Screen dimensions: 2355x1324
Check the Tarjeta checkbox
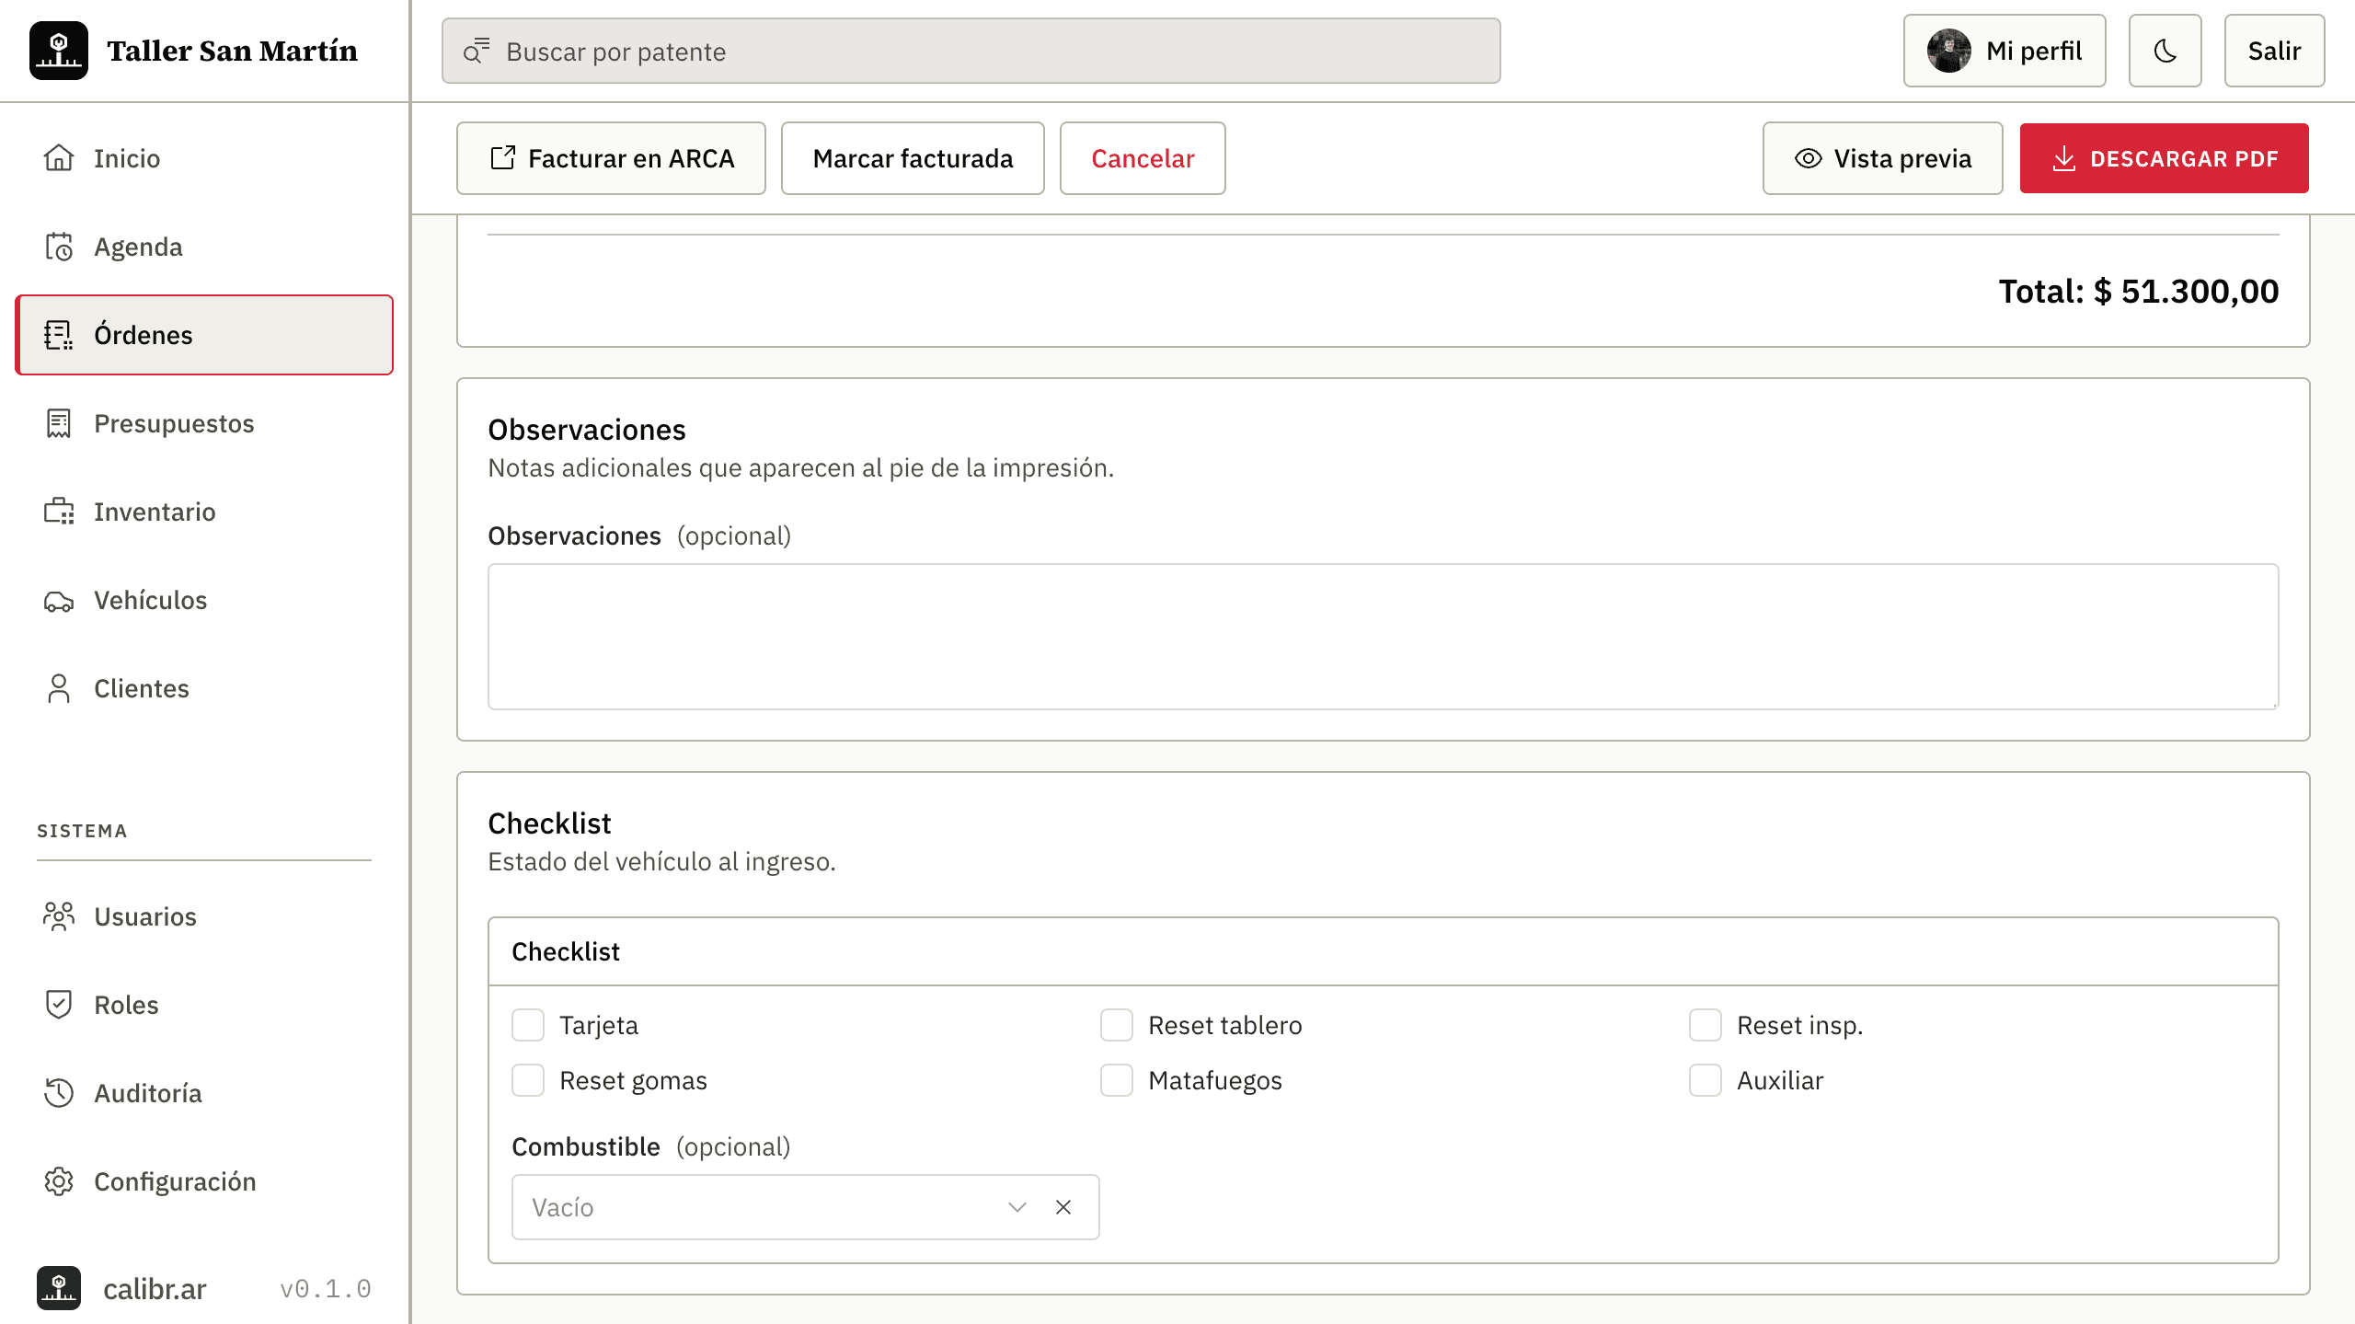[x=528, y=1025]
